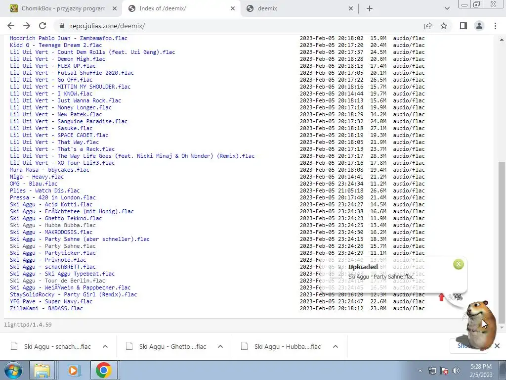Open ZillaKami - BADASS.flac link
This screenshot has height=380, width=506.
pos(46,308)
